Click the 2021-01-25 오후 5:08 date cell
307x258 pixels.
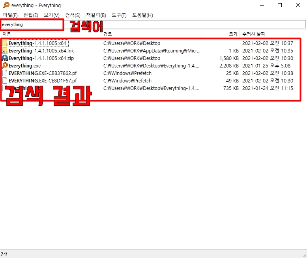coord(266,66)
